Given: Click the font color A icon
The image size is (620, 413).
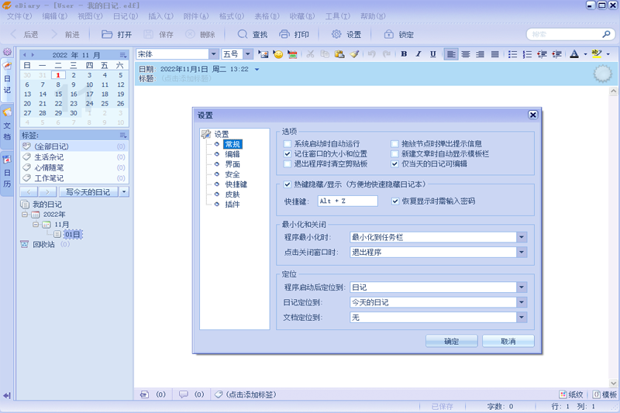Looking at the screenshot, I should pyautogui.click(x=573, y=54).
